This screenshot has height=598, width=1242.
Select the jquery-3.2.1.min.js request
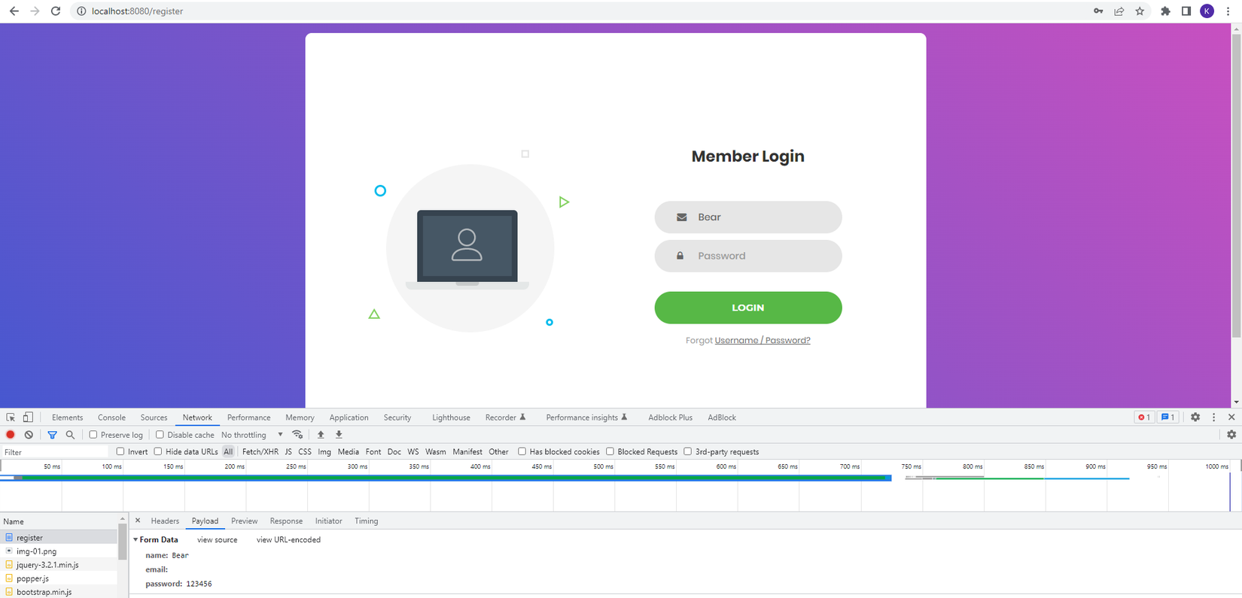coord(59,565)
